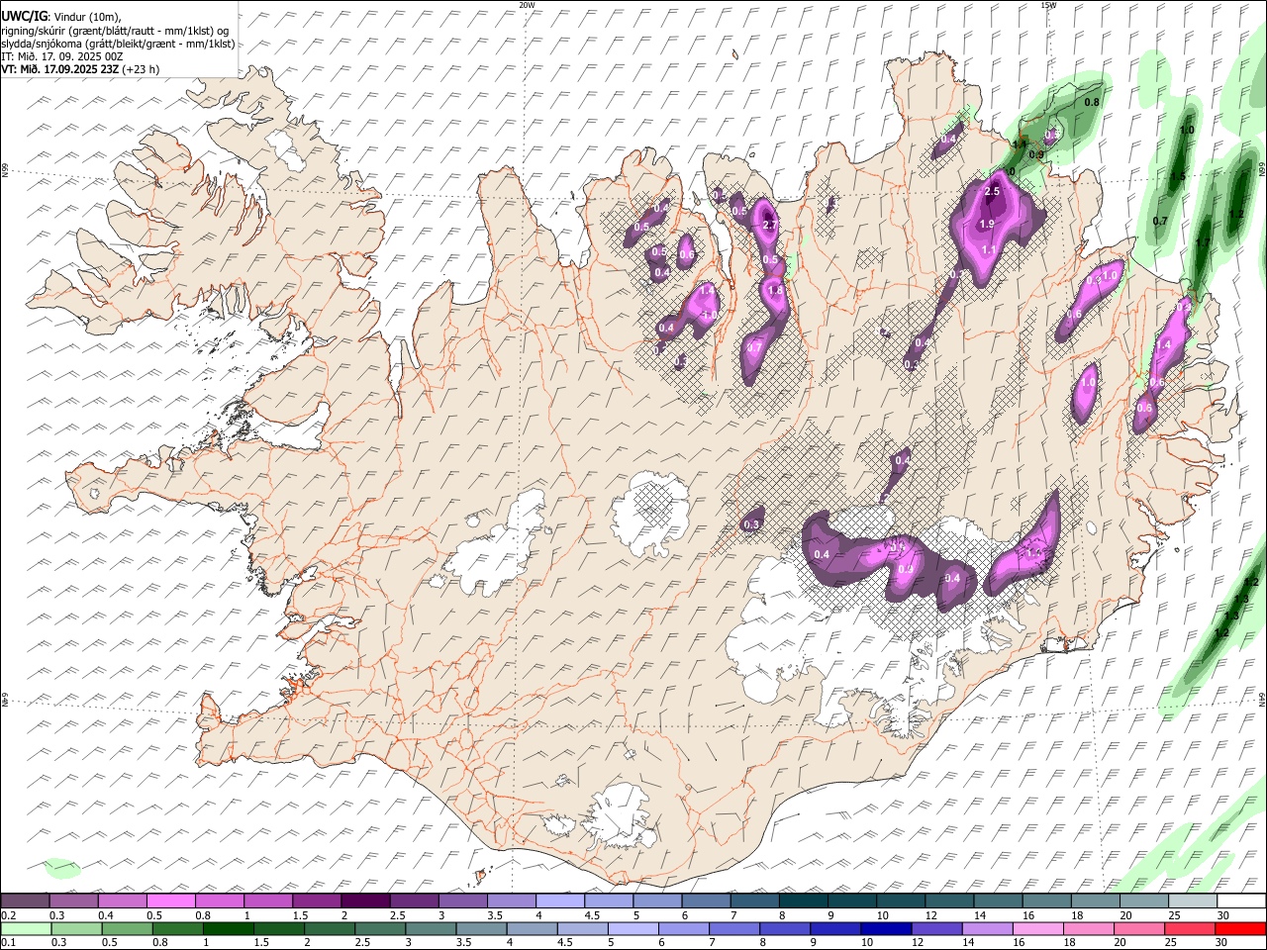Click the '2.7' snowfall value on the map
Viewport: 1267px width, 950px height.
(771, 227)
